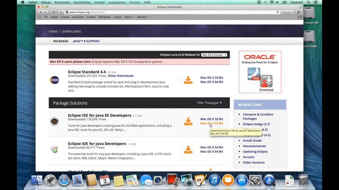Click the Eclipse Standard package logo
The image size is (339, 190).
[x=55, y=80]
